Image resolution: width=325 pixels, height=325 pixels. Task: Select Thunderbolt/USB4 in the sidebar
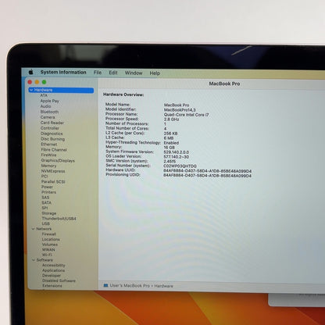[x=59, y=219]
